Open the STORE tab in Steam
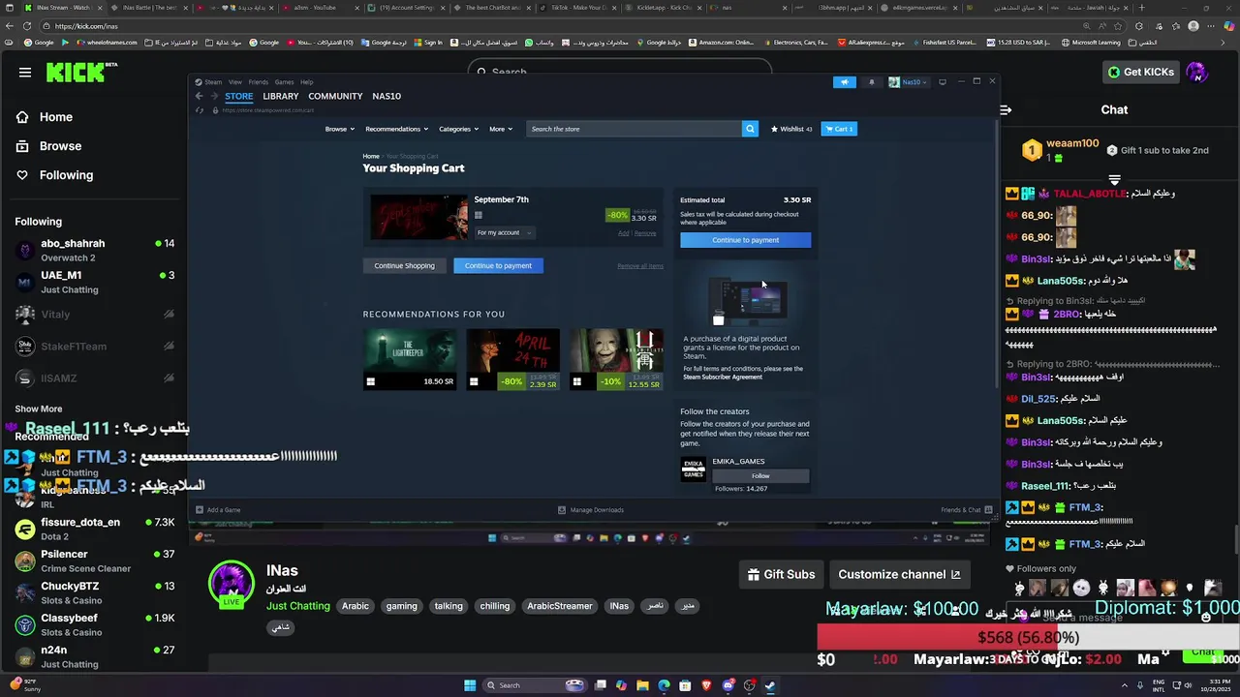Screen dimensions: 1240x697 pyautogui.click(x=239, y=96)
